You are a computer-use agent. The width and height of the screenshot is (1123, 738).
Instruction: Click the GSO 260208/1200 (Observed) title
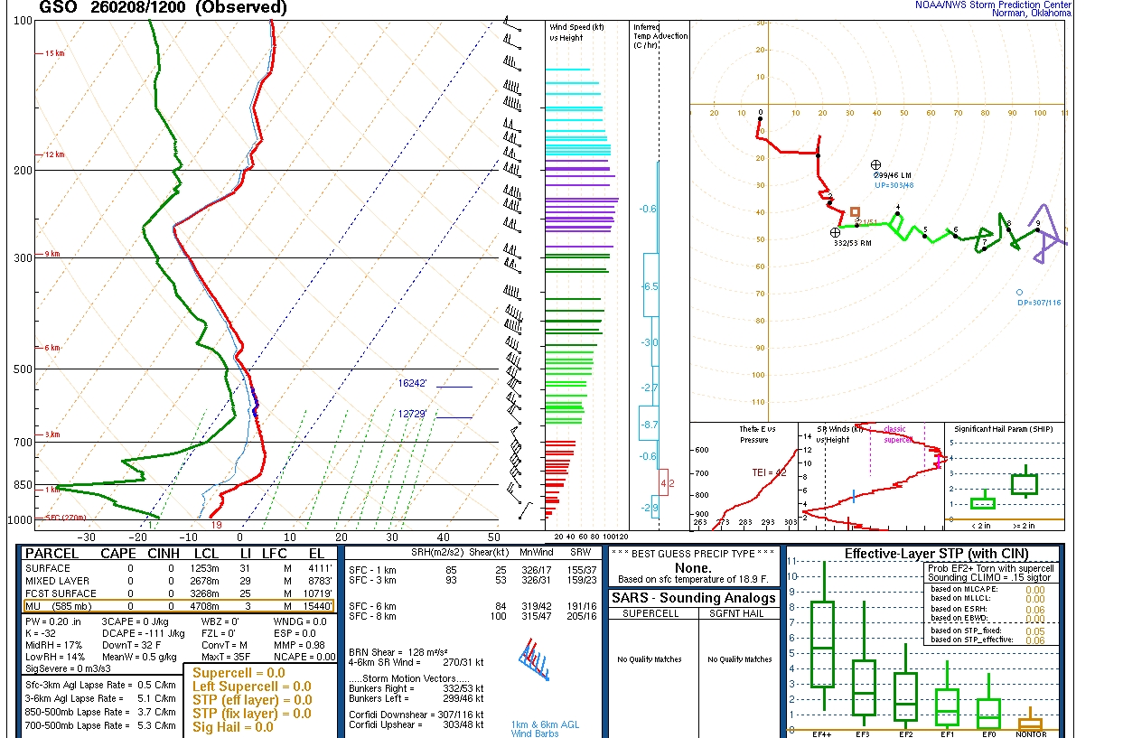(x=164, y=8)
